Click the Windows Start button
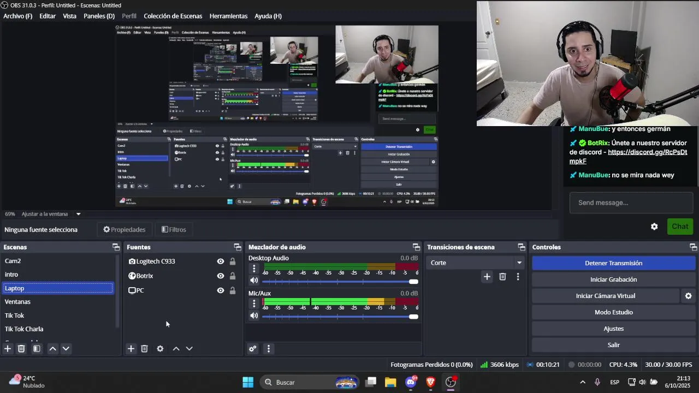Viewport: 699px width, 393px height. [x=248, y=382]
